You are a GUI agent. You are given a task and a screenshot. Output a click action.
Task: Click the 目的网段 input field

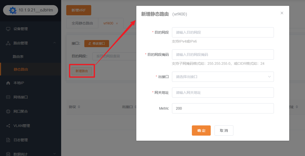pos(223,32)
